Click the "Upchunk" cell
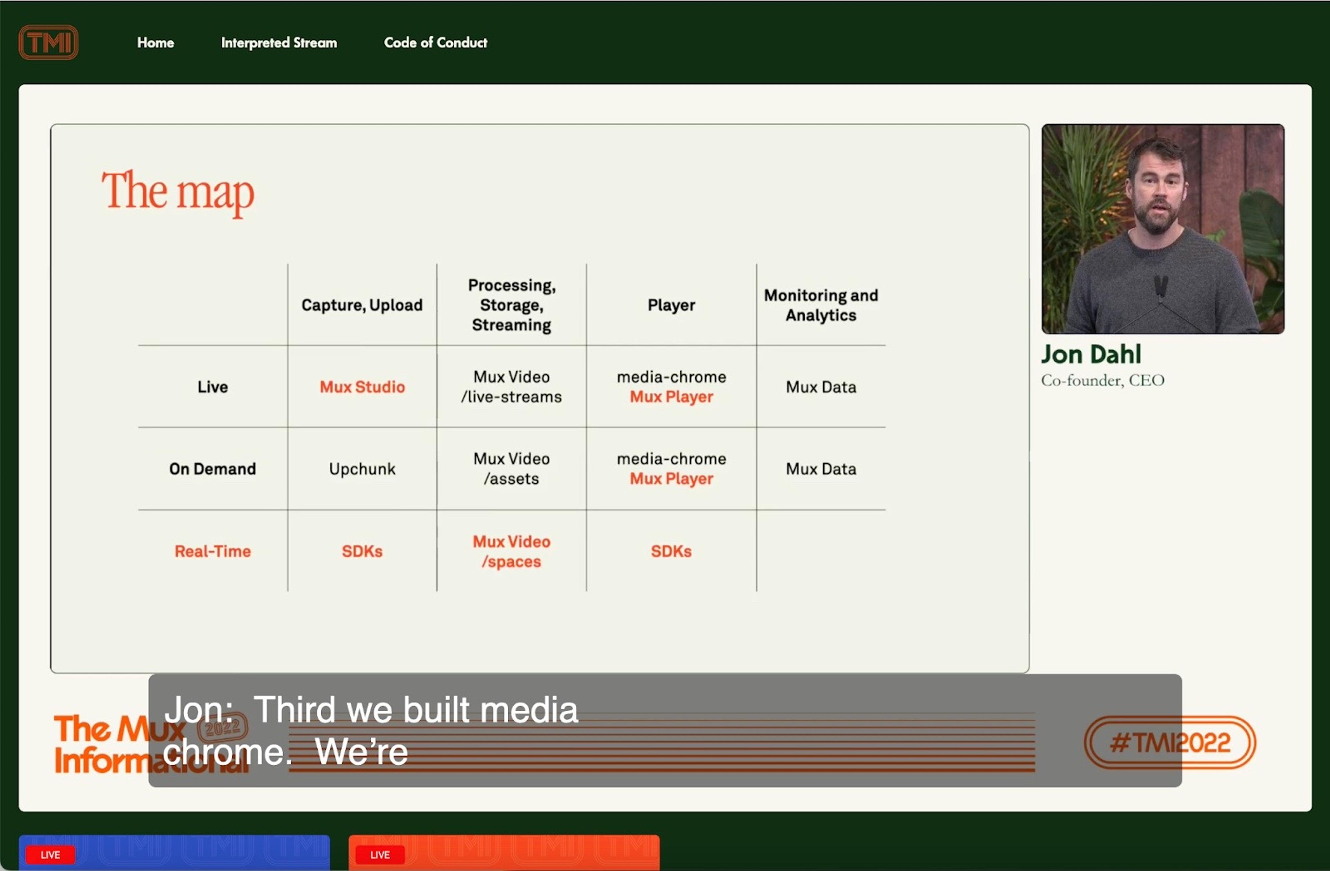The image size is (1330, 871). click(x=362, y=469)
